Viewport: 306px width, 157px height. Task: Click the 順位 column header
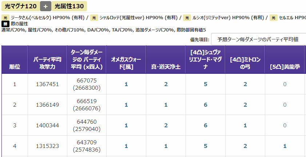pyautogui.click(x=15, y=60)
